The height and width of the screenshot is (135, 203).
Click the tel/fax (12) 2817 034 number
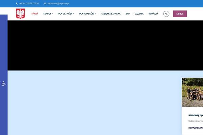[x=29, y=4]
